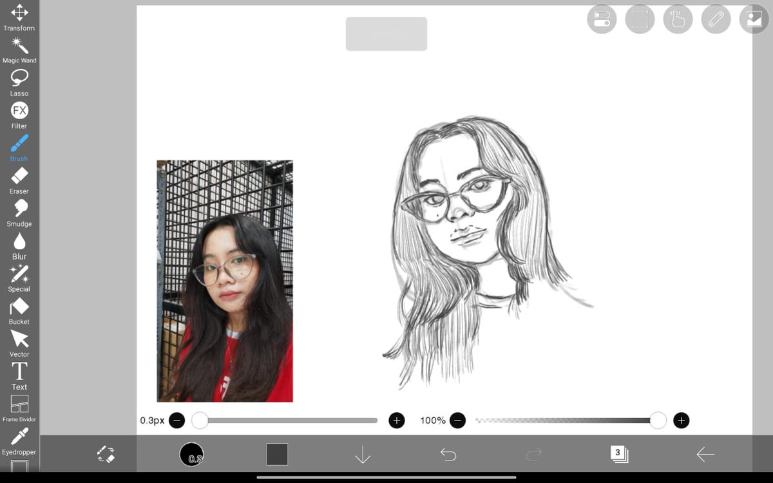Select the Transform tool
The width and height of the screenshot is (773, 483).
[19, 17]
